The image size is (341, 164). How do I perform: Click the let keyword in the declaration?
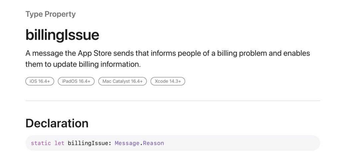(x=59, y=143)
